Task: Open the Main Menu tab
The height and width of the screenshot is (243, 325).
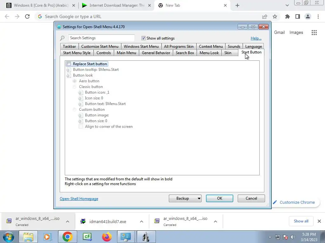Action: tap(126, 53)
